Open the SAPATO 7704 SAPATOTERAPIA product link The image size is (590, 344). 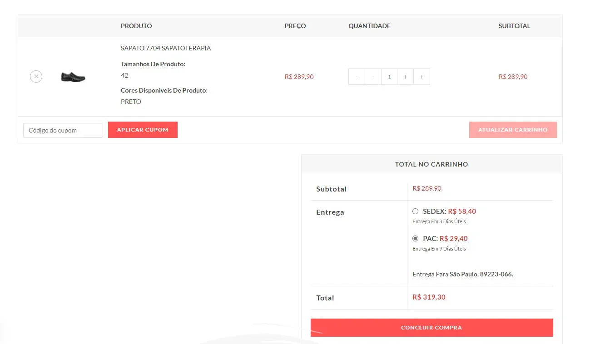click(x=166, y=48)
